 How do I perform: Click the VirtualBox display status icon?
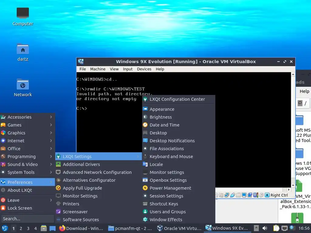(x=244, y=195)
